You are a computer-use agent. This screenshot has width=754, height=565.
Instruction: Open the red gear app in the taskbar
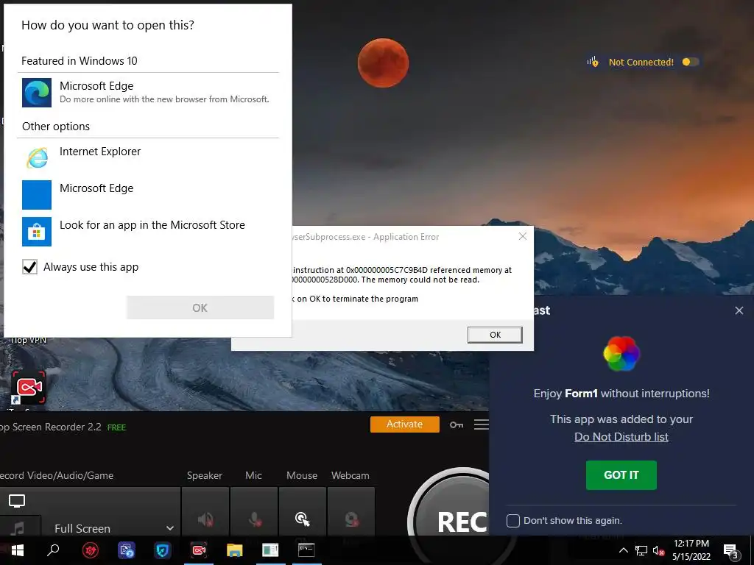coord(91,550)
